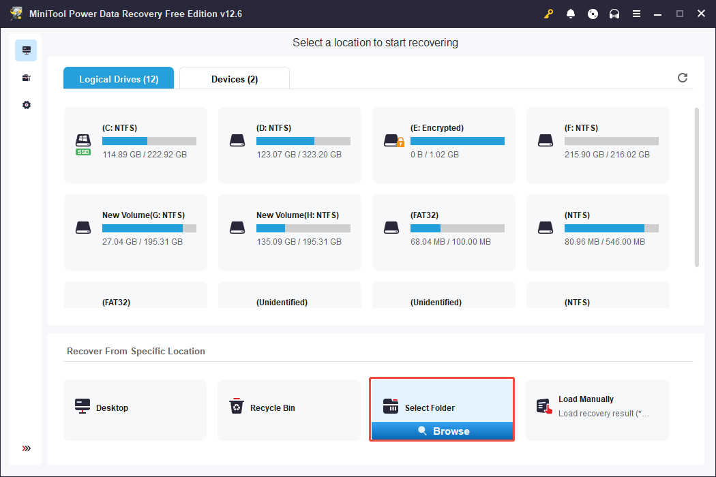Switch to the Devices tab
716x477 pixels.
coord(234,79)
